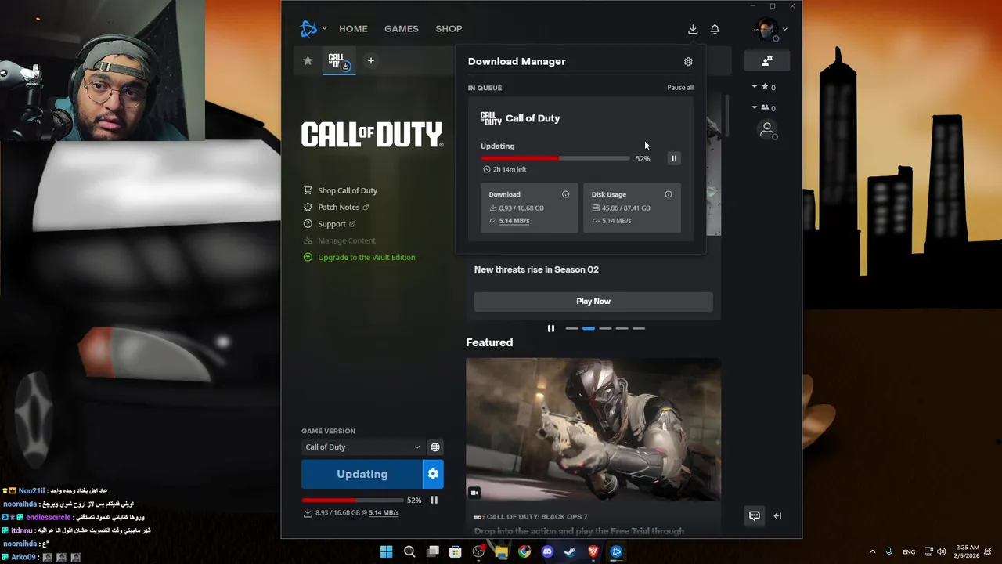Expand the friends group list

pos(763,107)
